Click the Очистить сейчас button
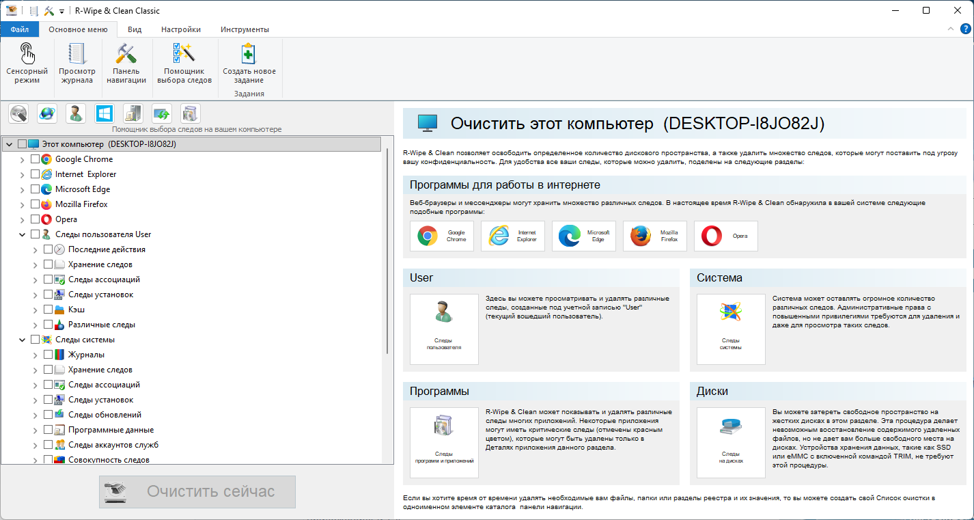The image size is (974, 520). point(197,492)
